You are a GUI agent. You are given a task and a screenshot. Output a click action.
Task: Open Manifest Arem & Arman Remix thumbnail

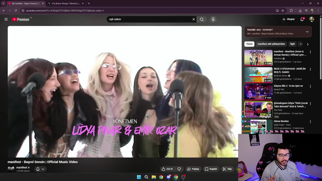pyautogui.click(x=258, y=58)
